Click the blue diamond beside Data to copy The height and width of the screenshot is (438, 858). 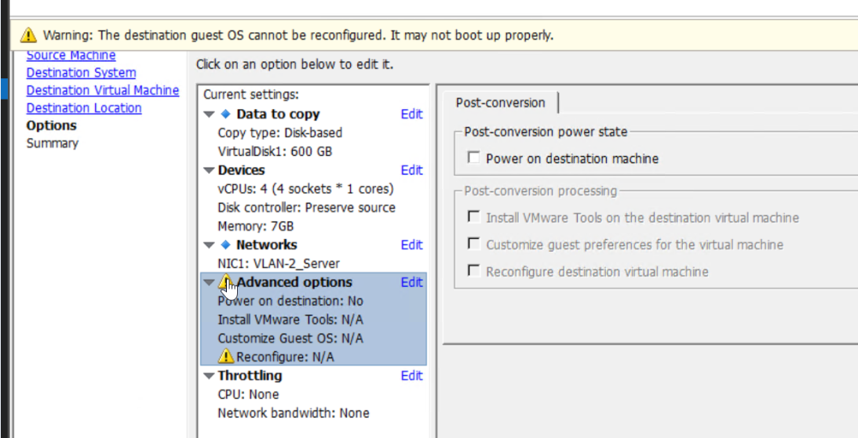(225, 114)
